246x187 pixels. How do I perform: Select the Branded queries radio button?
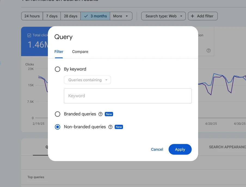pyautogui.click(x=57, y=114)
